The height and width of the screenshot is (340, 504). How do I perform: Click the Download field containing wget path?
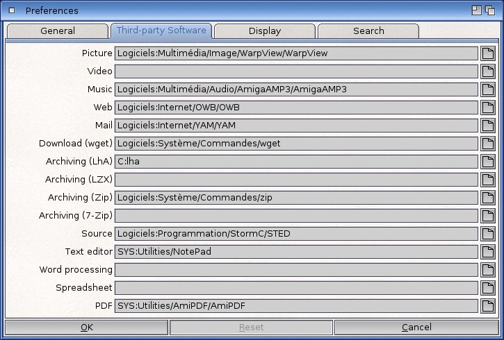click(x=296, y=144)
